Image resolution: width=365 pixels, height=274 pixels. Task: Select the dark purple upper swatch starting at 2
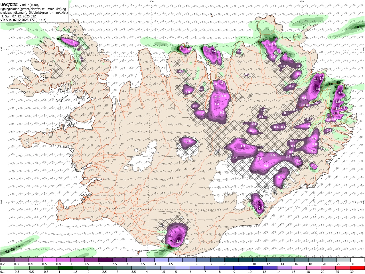pyautogui.click(x=105, y=260)
